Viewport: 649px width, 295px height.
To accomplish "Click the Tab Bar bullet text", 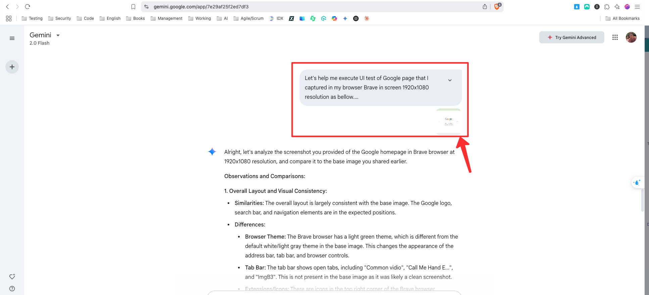I will 349,272.
